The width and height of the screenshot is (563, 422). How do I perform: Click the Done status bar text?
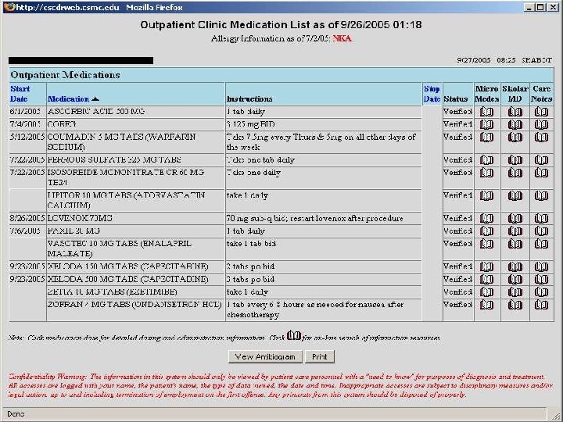pos(16,414)
